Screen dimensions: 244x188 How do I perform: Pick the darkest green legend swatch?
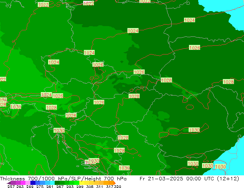coord(57,183)
